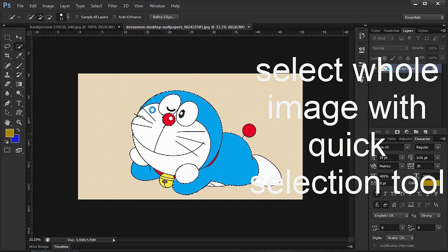Open the layer Opacity dropdown arrow

click(442, 48)
